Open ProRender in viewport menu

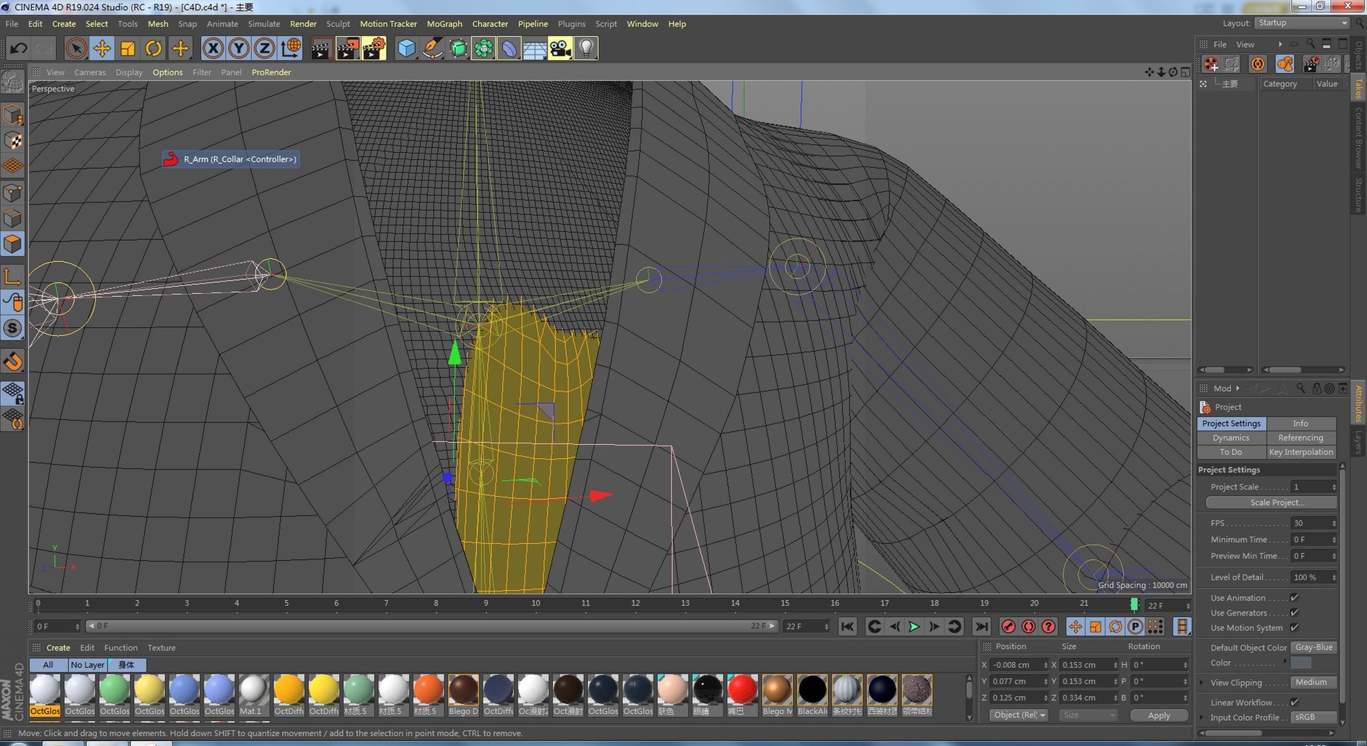pos(271,73)
